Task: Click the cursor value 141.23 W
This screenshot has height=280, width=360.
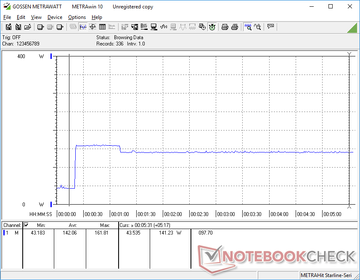Action: pos(170,233)
